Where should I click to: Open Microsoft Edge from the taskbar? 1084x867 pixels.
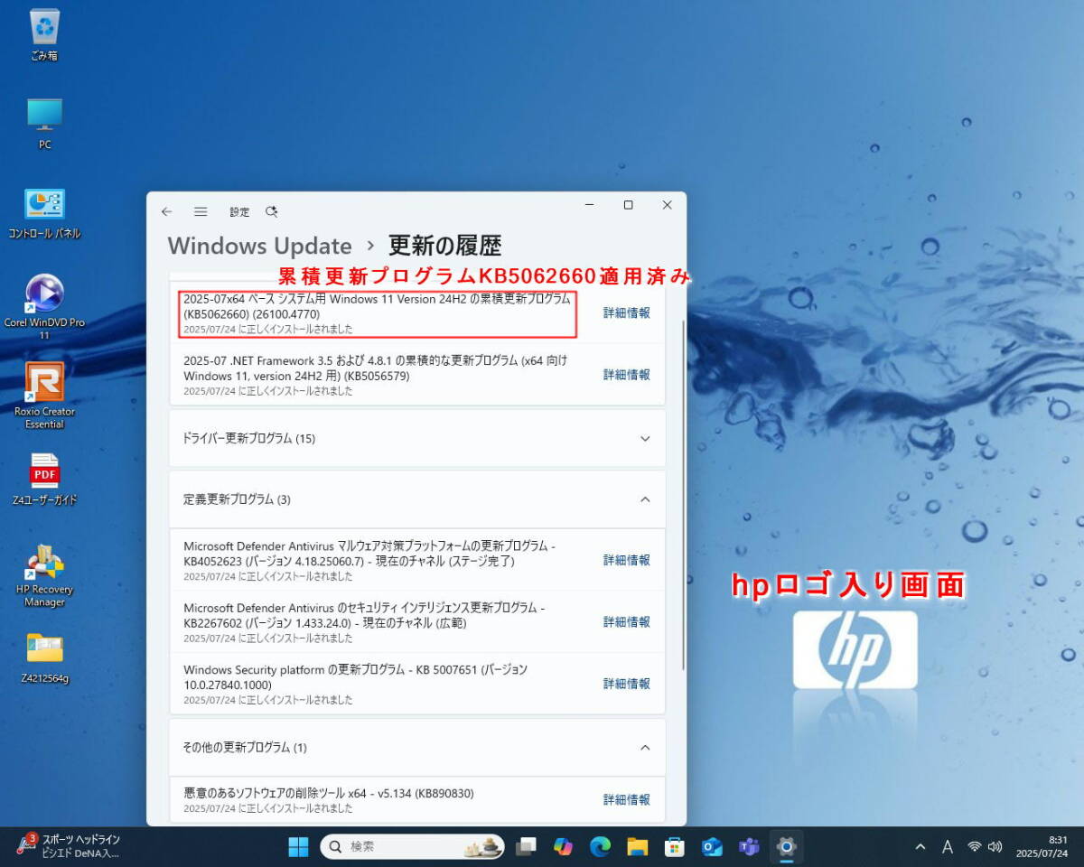(x=600, y=846)
